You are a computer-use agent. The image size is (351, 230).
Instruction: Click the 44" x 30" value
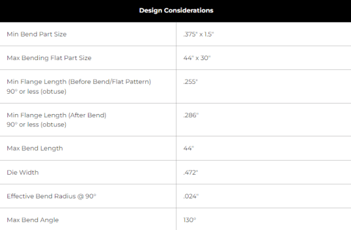pos(197,58)
